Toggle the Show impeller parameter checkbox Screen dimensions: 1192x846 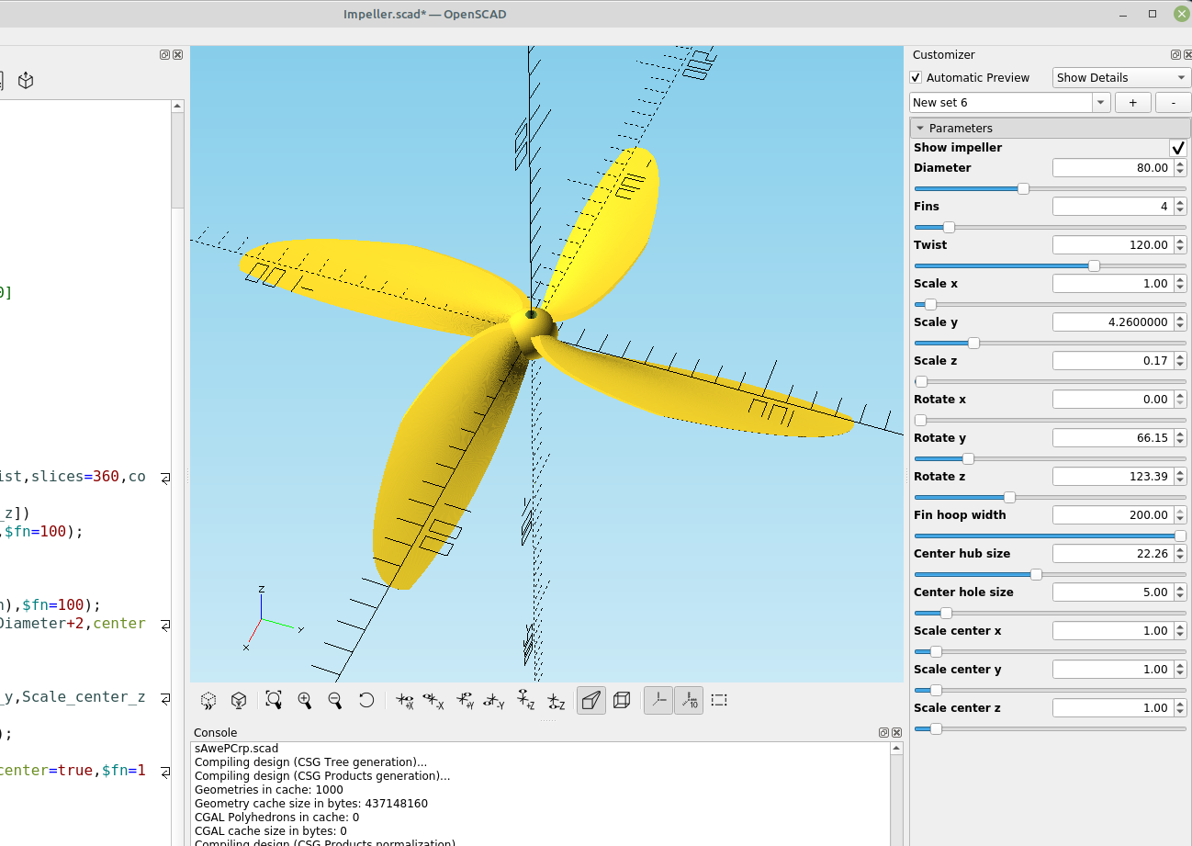pyautogui.click(x=1178, y=147)
